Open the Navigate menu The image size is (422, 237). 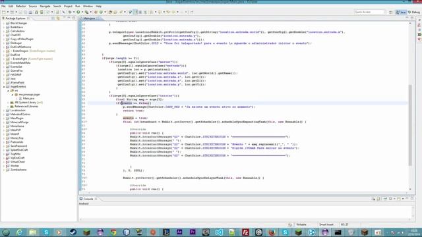click(45, 6)
